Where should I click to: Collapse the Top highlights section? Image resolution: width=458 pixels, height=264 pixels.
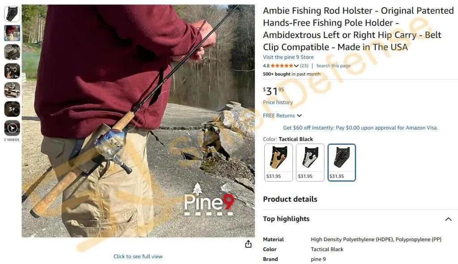pyautogui.click(x=448, y=219)
